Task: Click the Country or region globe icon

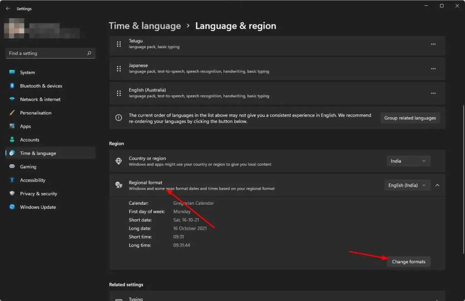Action: 119,161
